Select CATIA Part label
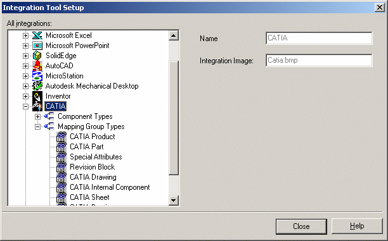Screen dimensions: 388x241 click(87, 147)
